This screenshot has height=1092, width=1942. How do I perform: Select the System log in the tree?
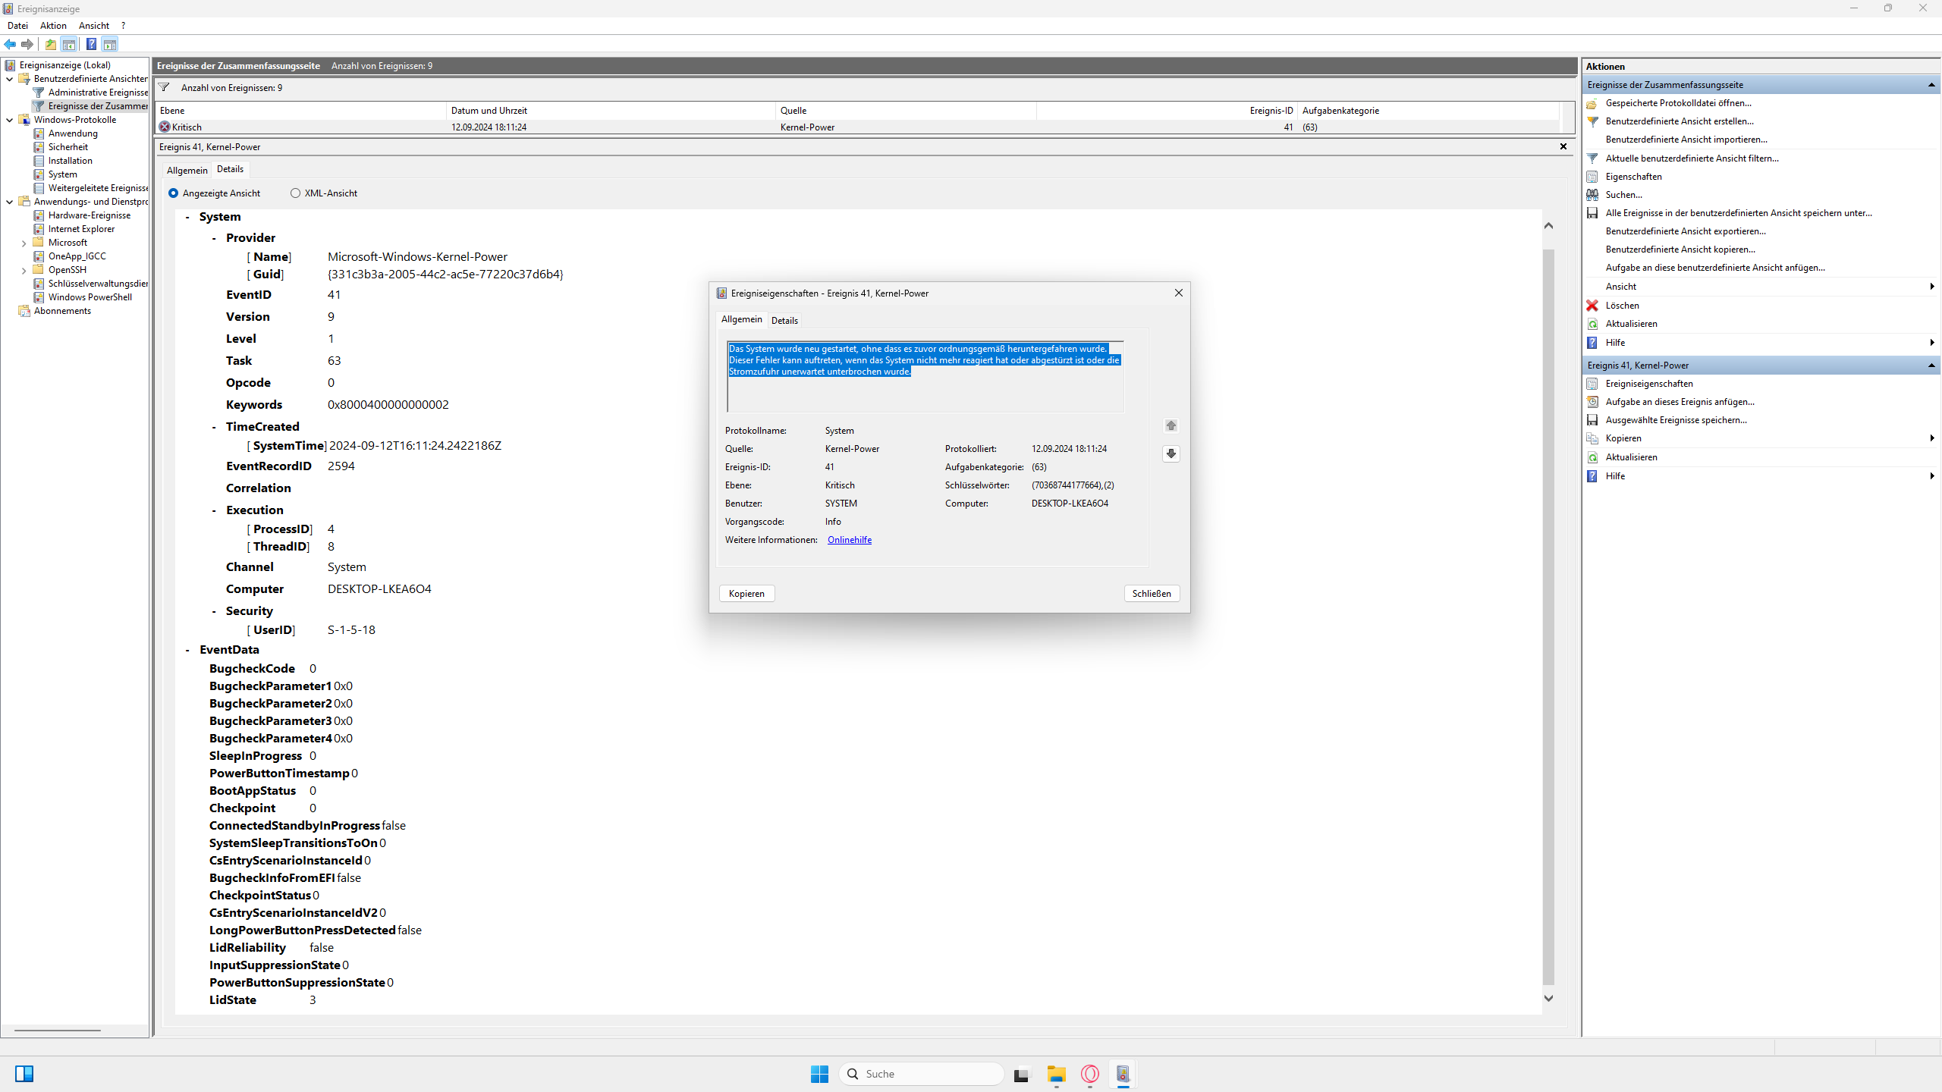click(x=62, y=174)
